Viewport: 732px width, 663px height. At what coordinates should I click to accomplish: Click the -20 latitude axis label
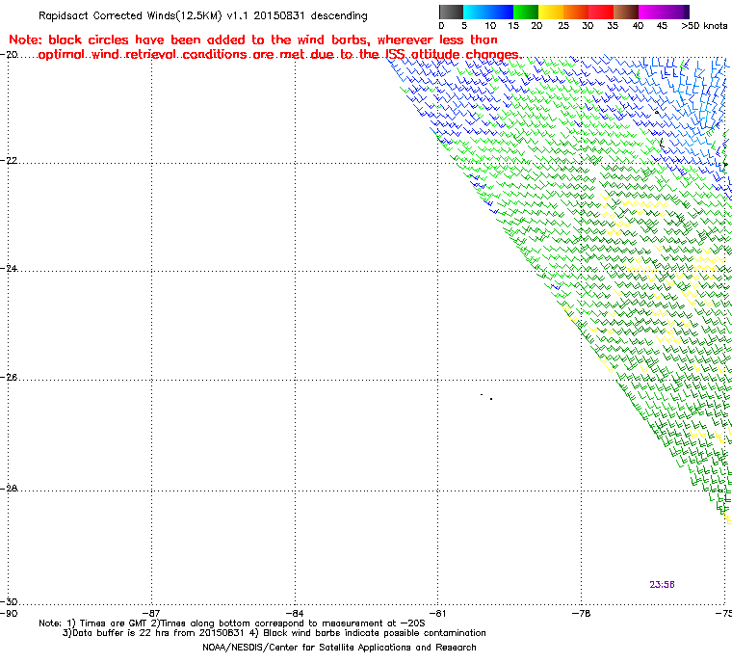click(x=10, y=54)
